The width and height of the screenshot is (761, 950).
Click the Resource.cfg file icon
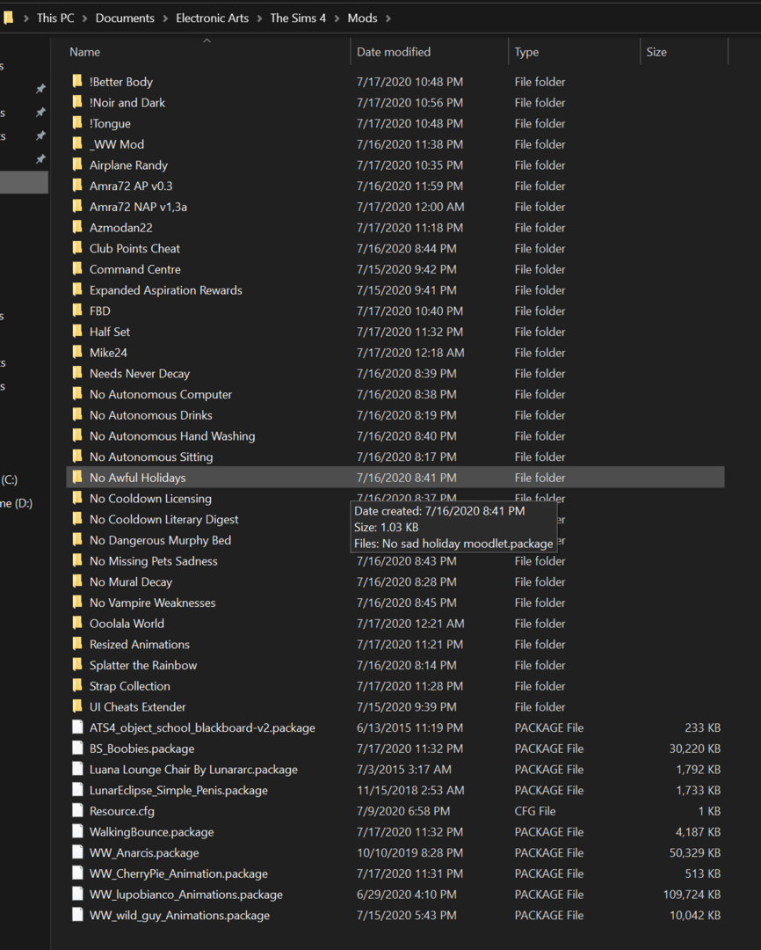tap(76, 811)
